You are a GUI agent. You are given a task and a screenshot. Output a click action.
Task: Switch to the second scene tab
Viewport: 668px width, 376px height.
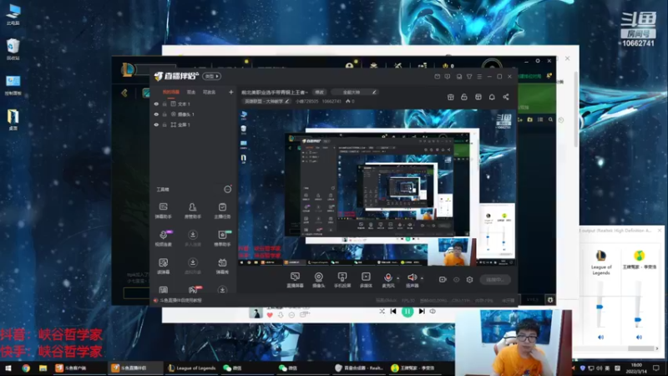[191, 92]
